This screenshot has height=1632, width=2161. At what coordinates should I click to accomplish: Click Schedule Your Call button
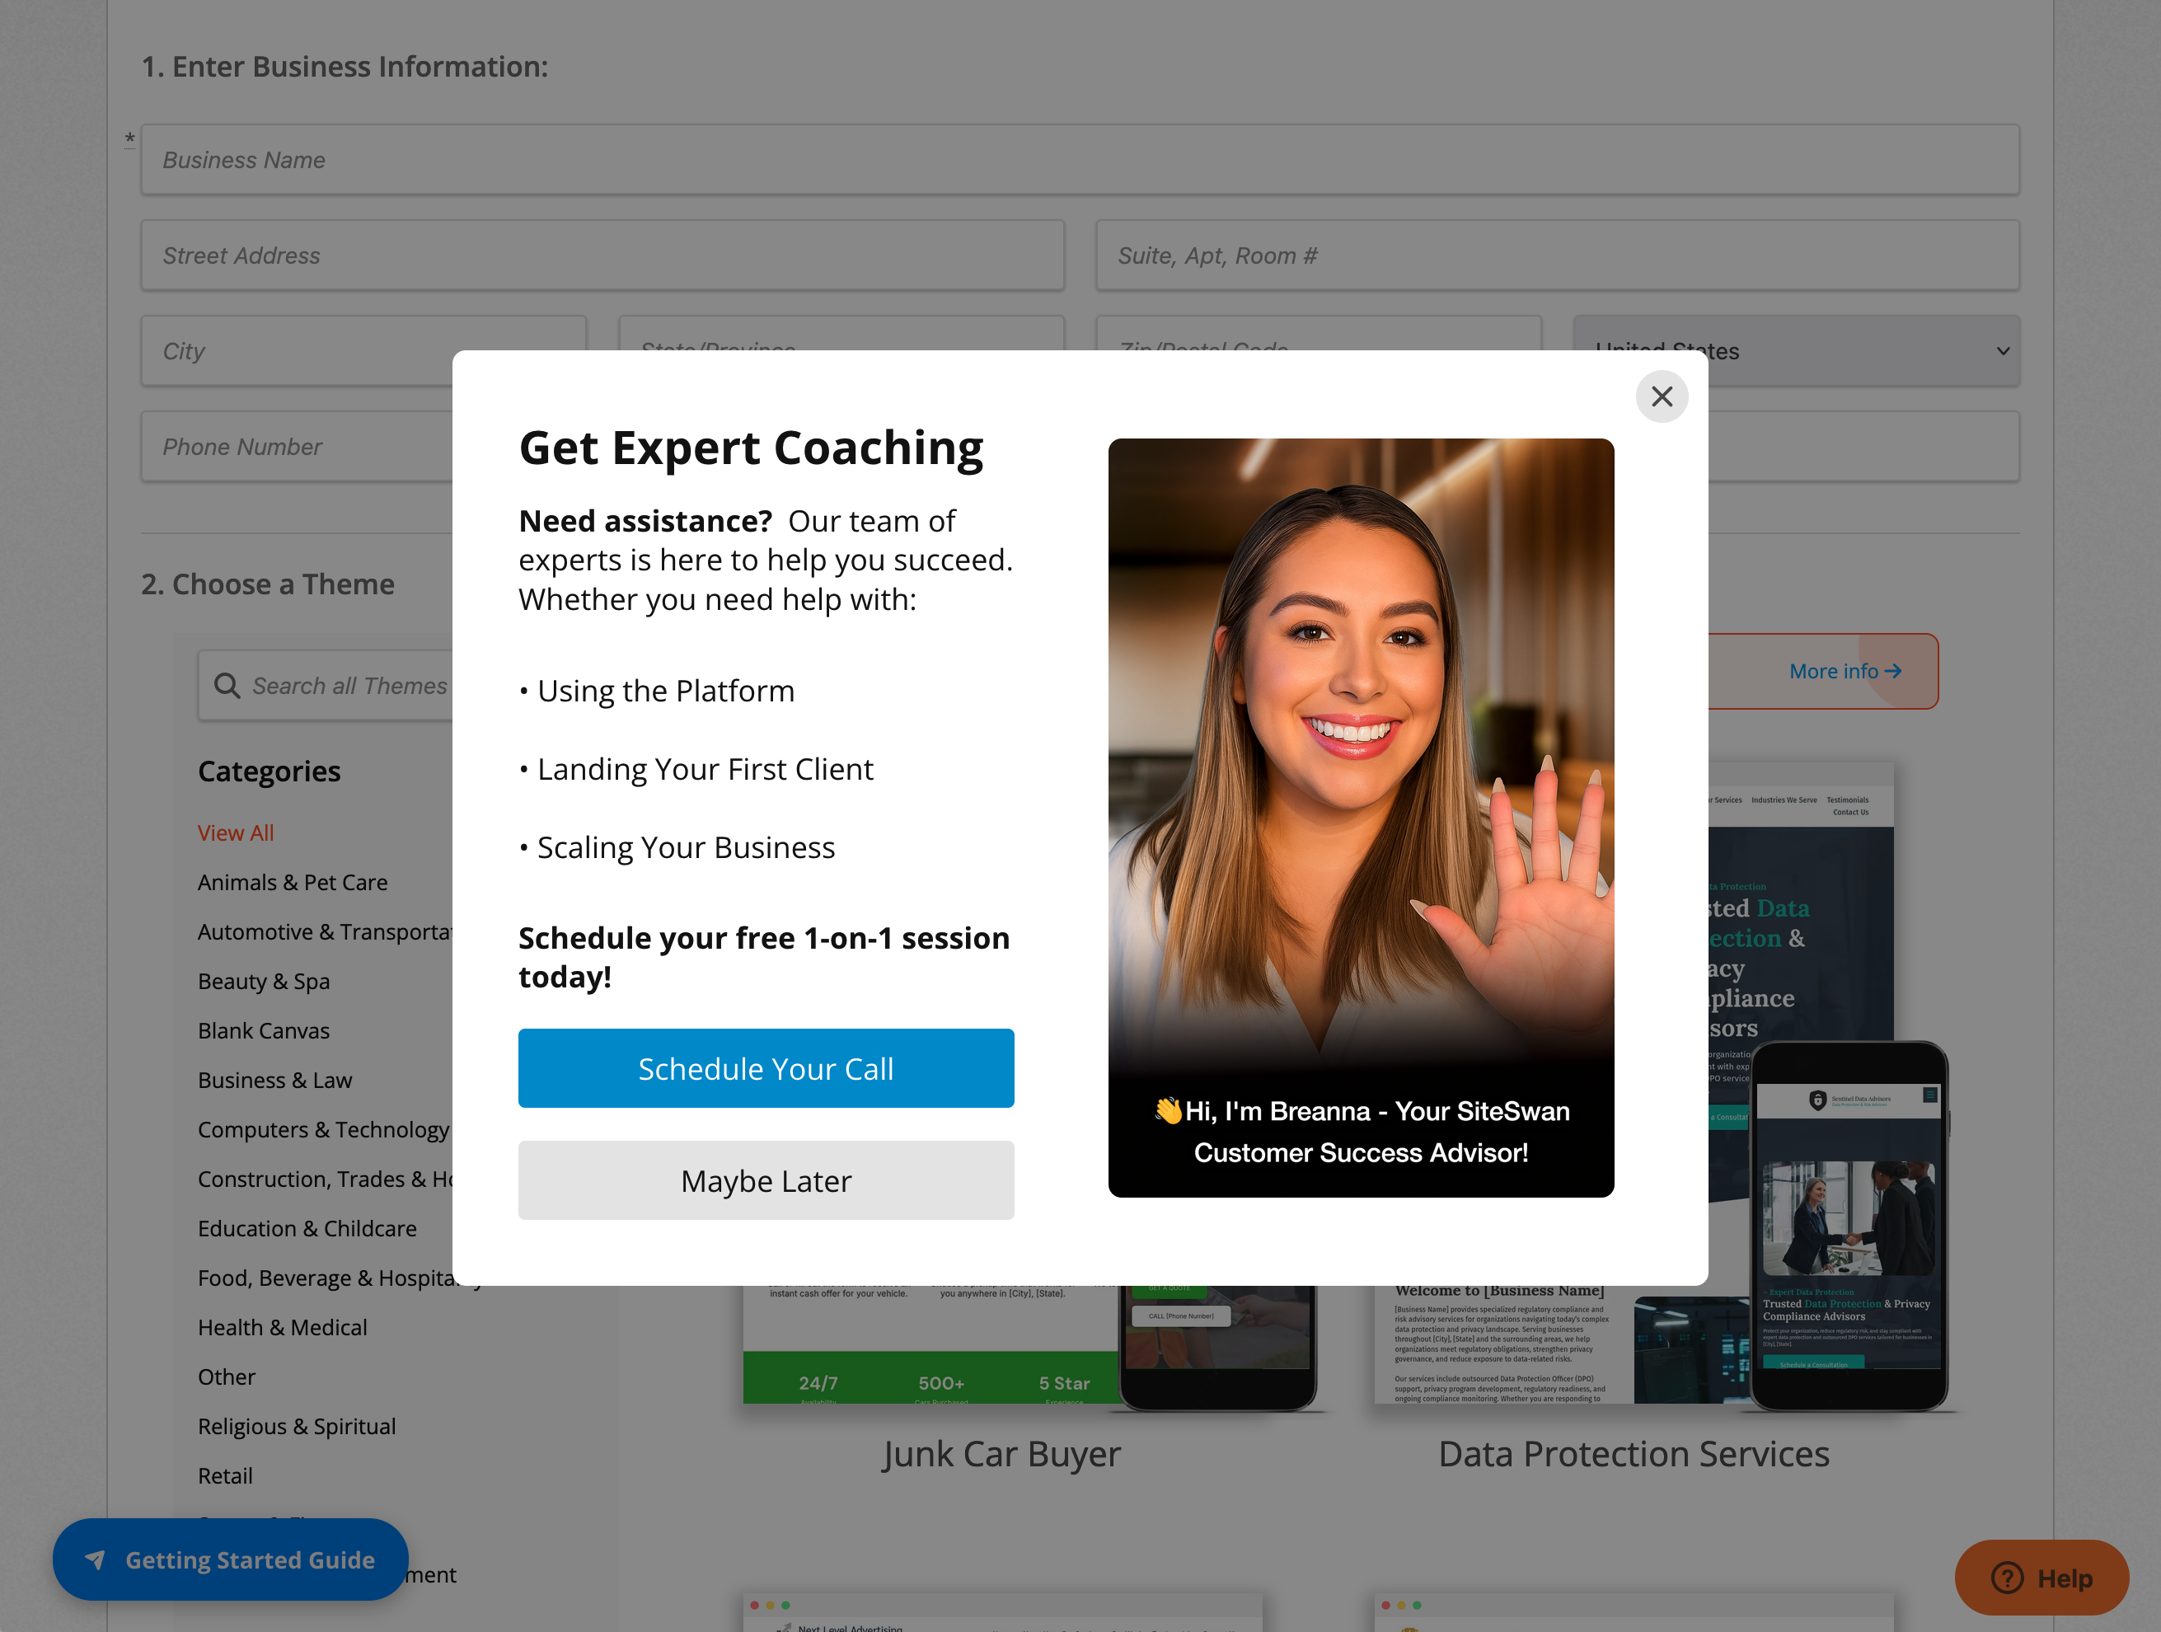766,1068
